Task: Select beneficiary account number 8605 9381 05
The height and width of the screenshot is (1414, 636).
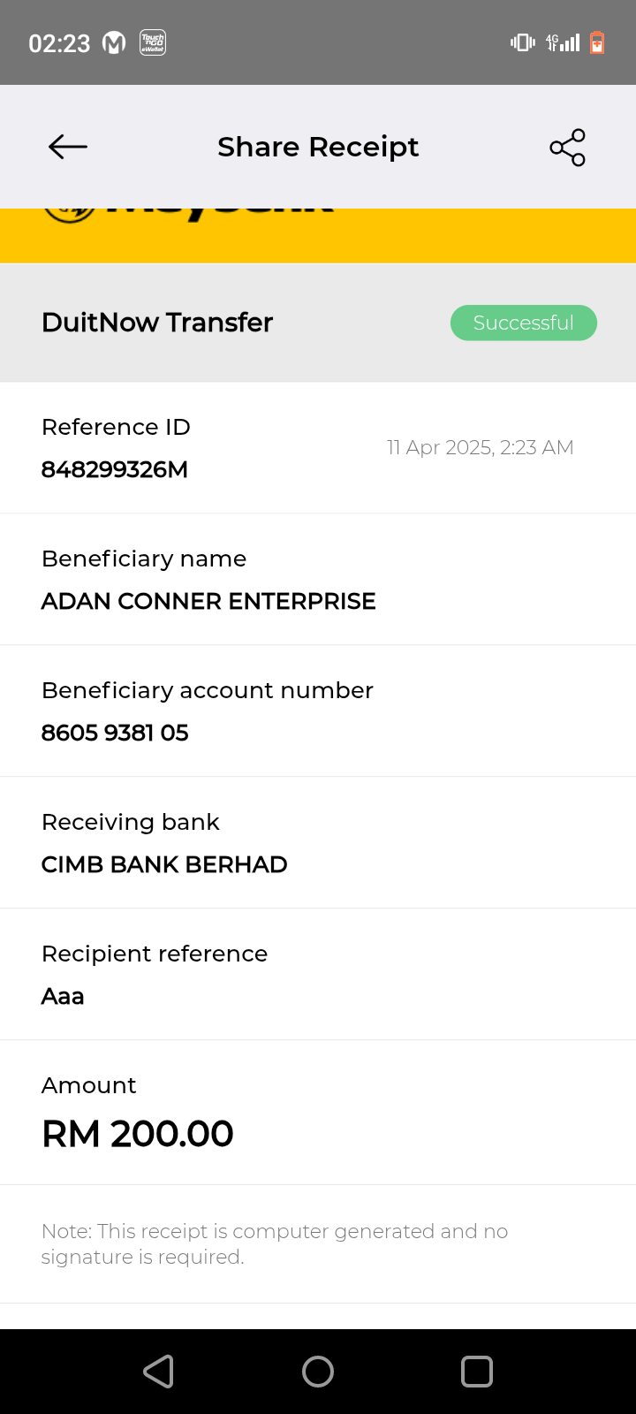Action: (x=115, y=733)
